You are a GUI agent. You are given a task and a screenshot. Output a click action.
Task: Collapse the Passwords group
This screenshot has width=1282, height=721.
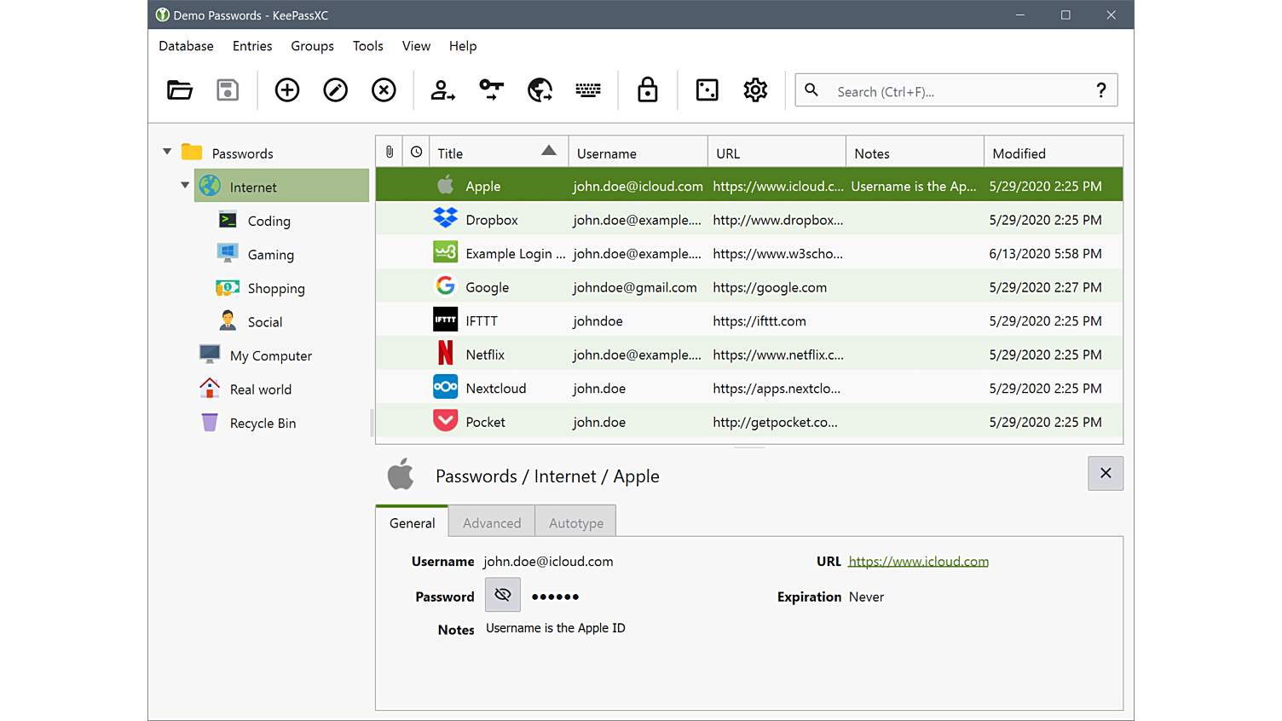pos(167,151)
